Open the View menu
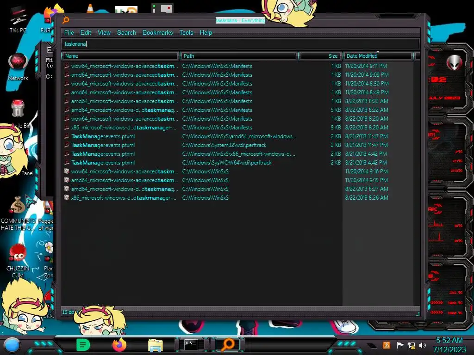The image size is (474, 355). tap(104, 33)
